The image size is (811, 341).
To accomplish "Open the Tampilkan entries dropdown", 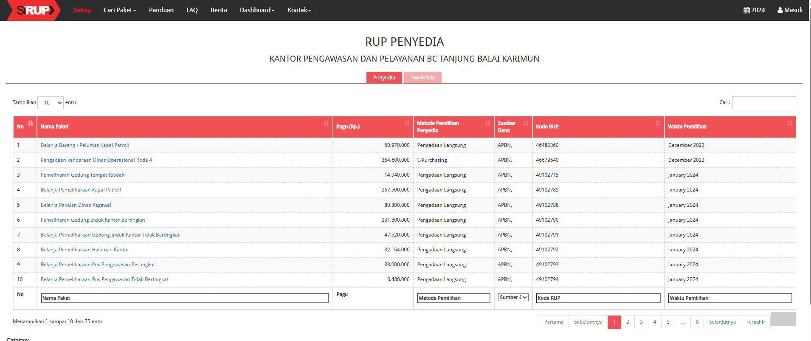I will (51, 103).
